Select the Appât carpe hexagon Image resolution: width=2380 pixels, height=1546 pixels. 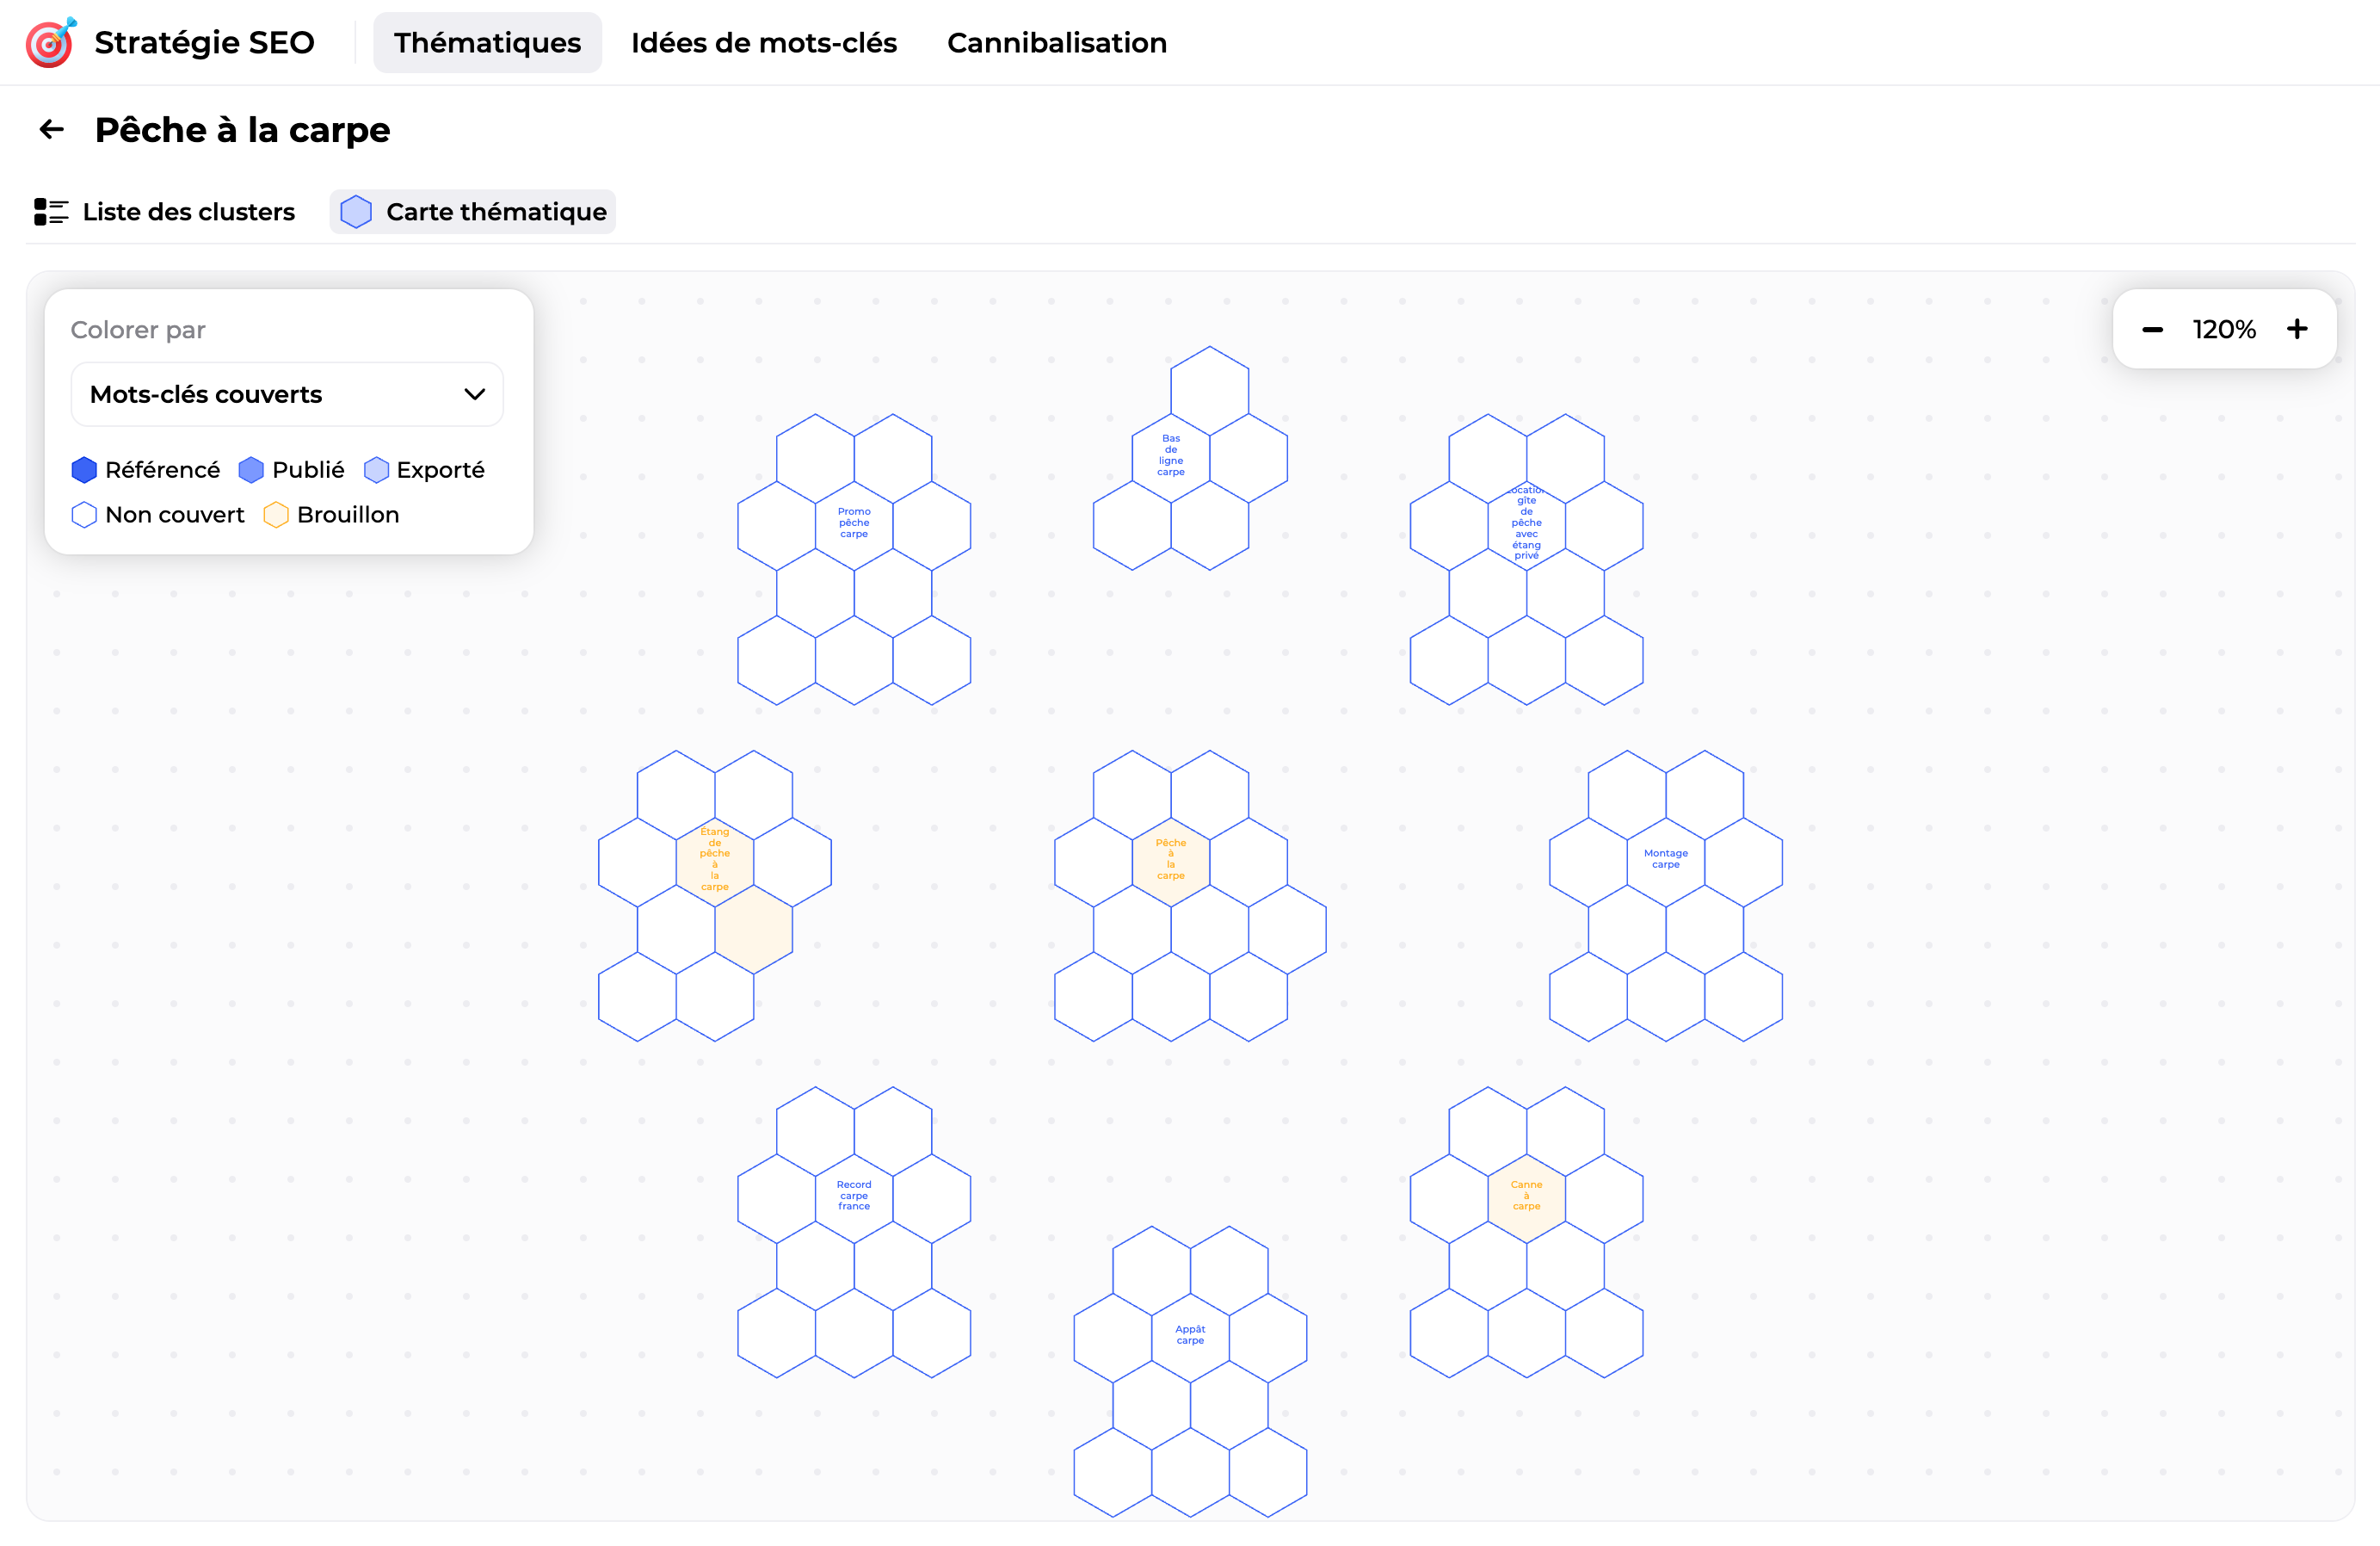(x=1190, y=1336)
